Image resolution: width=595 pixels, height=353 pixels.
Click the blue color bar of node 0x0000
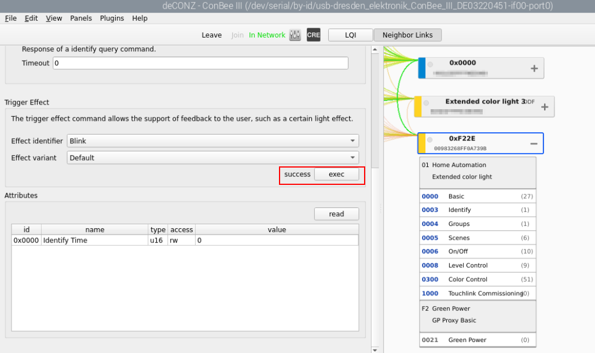click(x=422, y=68)
